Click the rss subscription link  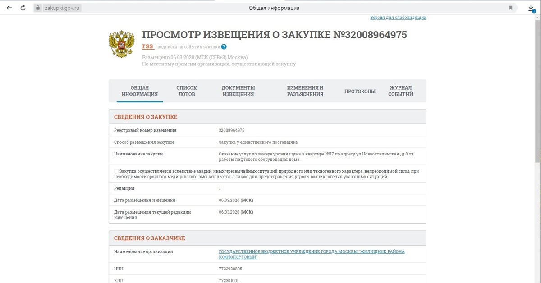147,46
